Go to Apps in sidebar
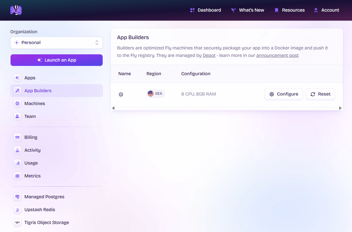Screen dimensions: 352x232 point(57,78)
